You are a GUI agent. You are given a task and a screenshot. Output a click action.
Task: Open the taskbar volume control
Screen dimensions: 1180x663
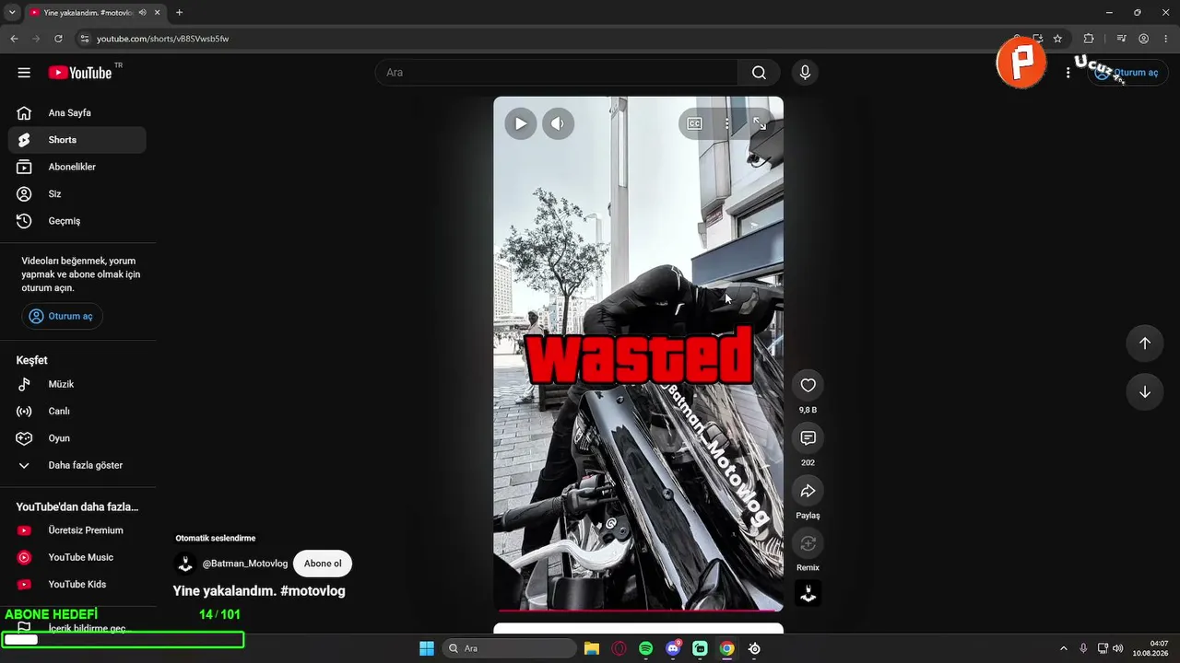pyautogui.click(x=1118, y=648)
